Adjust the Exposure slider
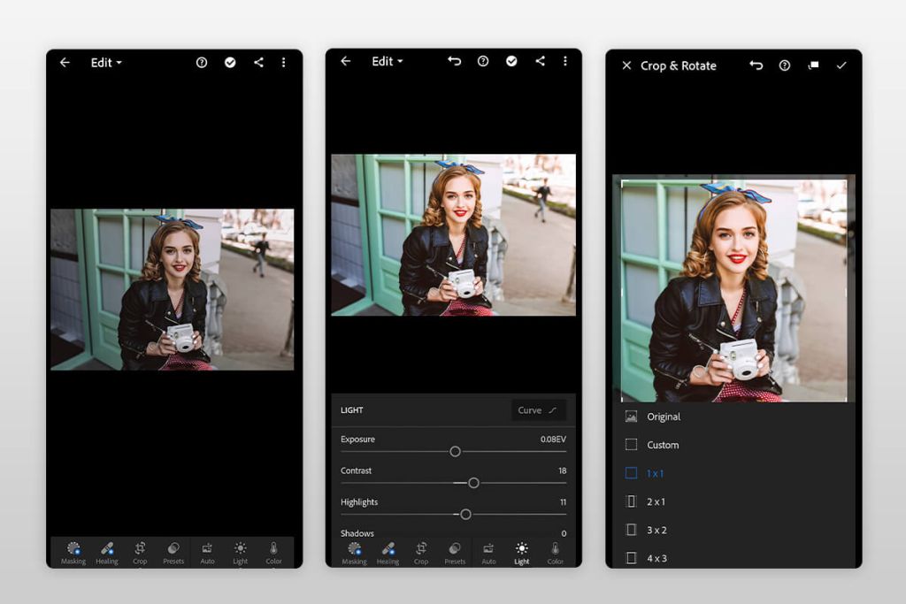The image size is (906, 604). pyautogui.click(x=455, y=451)
